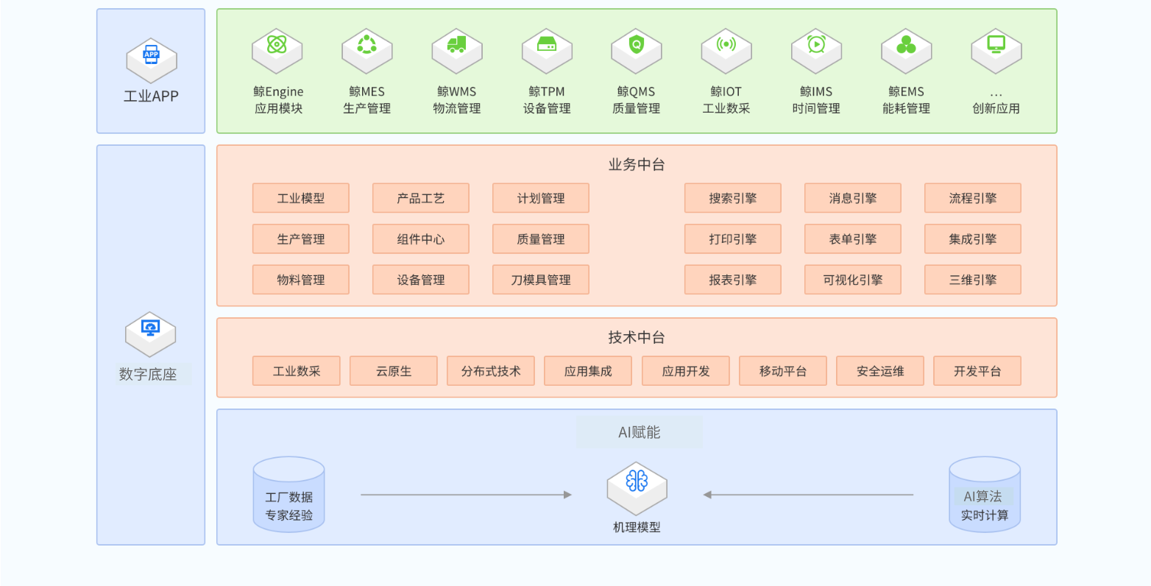Click the 物料管理 box
This screenshot has width=1151, height=586.
[301, 280]
